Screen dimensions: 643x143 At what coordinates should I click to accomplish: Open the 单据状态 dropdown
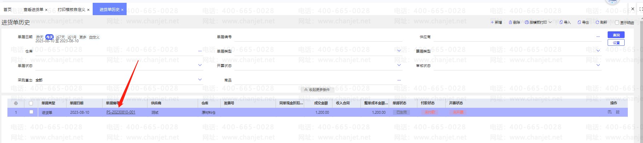click(200, 65)
